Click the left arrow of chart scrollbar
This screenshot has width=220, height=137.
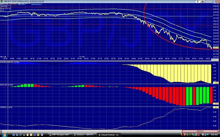pyautogui.click(x=1, y=131)
